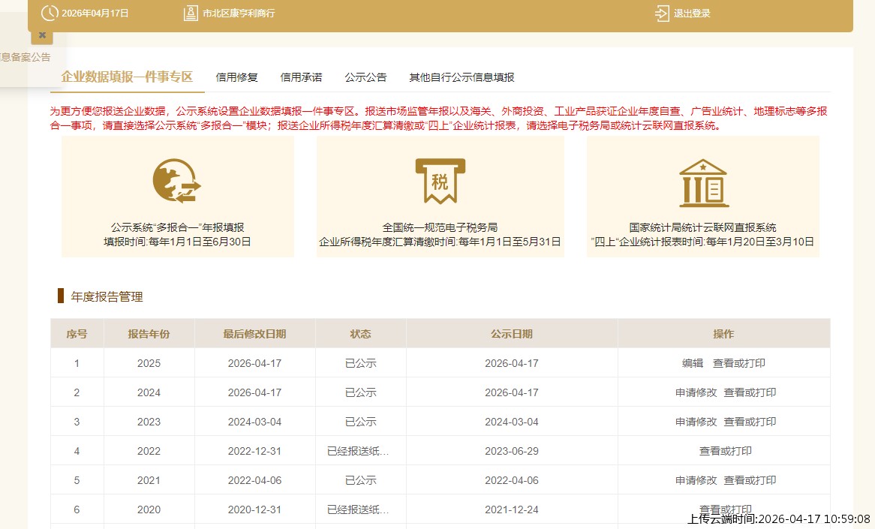Switch to the 信用修复 tab
The height and width of the screenshot is (529, 875).
pos(236,77)
